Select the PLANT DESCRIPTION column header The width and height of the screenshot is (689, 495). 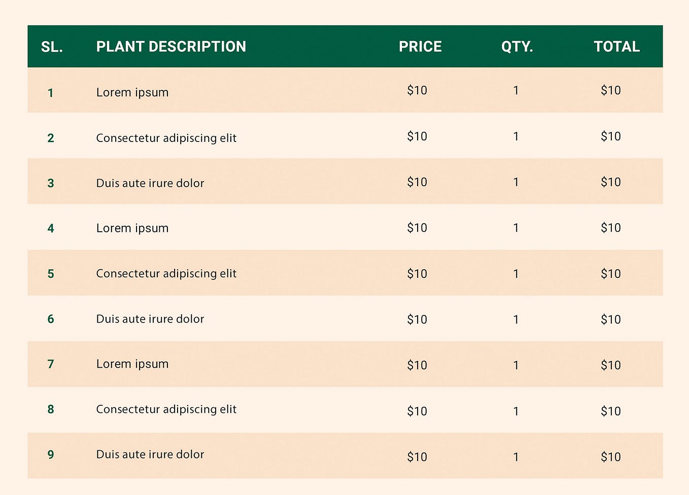[x=171, y=47]
